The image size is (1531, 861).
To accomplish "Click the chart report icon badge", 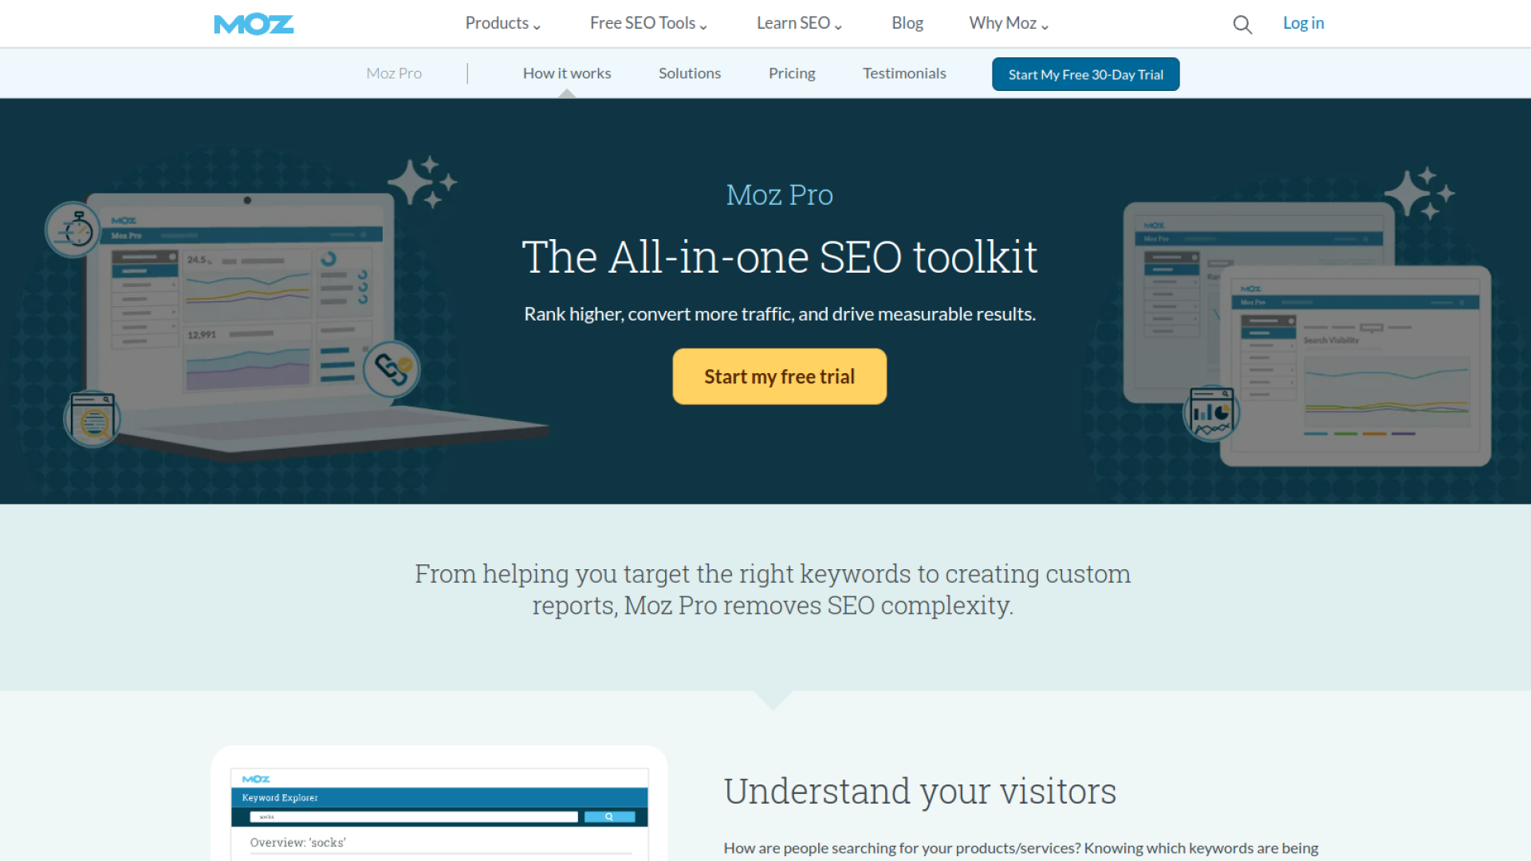I will (x=1211, y=413).
